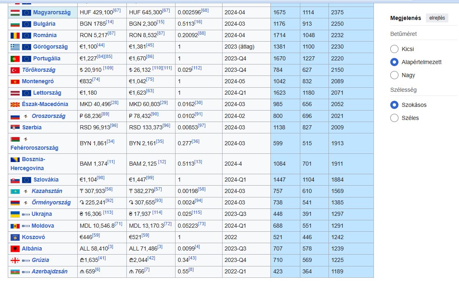Open the Szlovákia article link
The image size is (459, 286).
pos(46,180)
